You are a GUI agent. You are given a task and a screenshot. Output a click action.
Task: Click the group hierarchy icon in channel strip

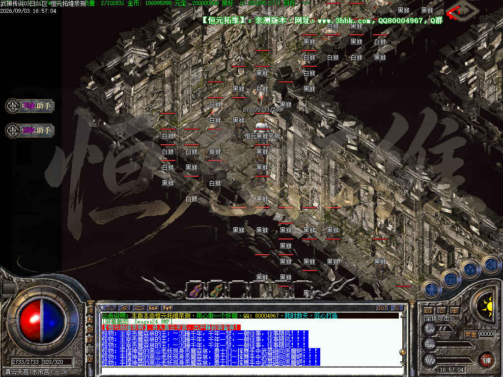(x=90, y=320)
